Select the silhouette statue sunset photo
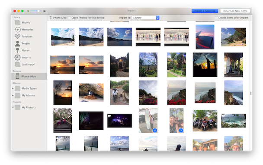Image resolution: width=263 pixels, height=165 pixels. point(205,65)
